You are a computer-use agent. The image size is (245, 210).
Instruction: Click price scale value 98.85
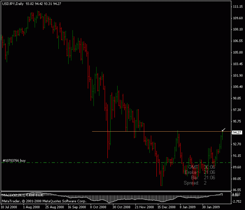[x=237, y=98]
